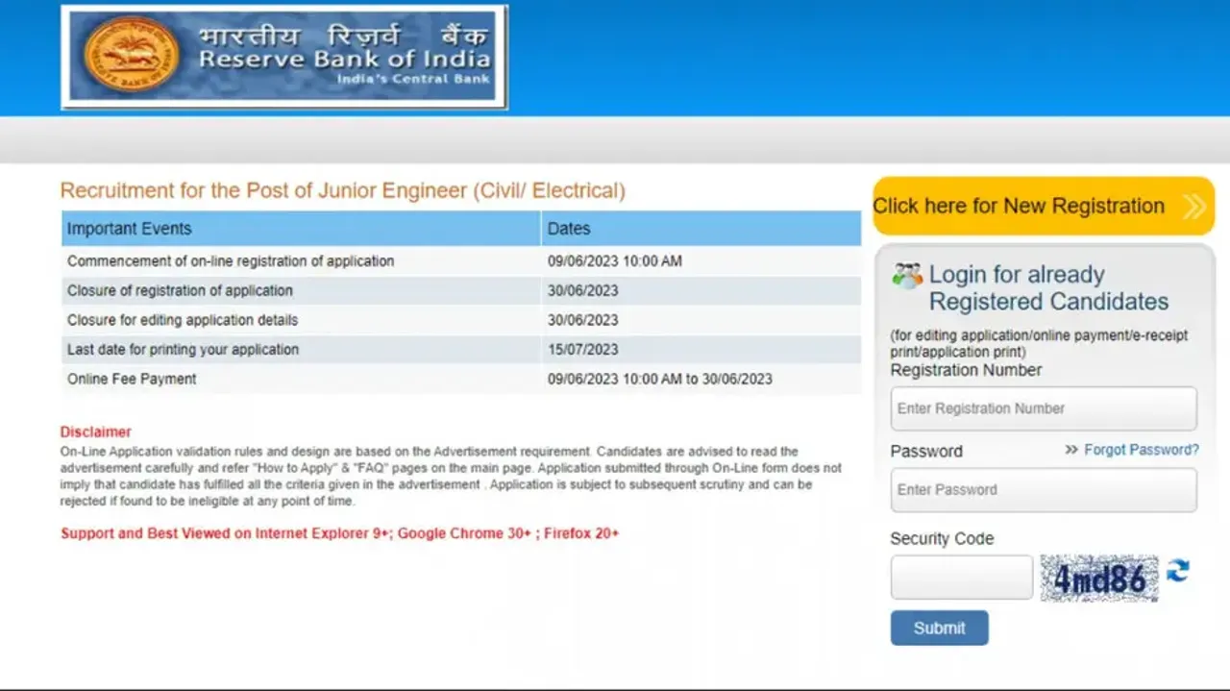Click the captcha security code image

coord(1098,579)
